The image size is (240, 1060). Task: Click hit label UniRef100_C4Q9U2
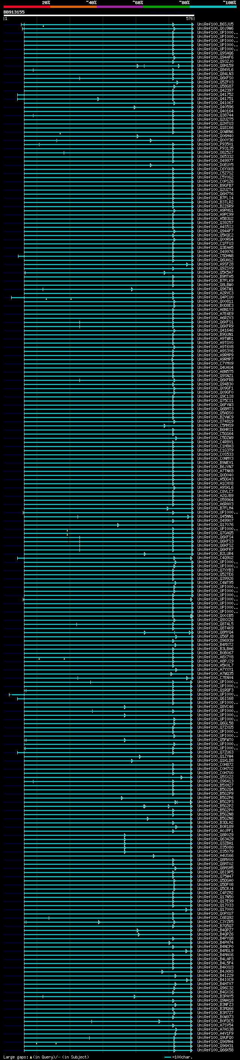click(215, 558)
